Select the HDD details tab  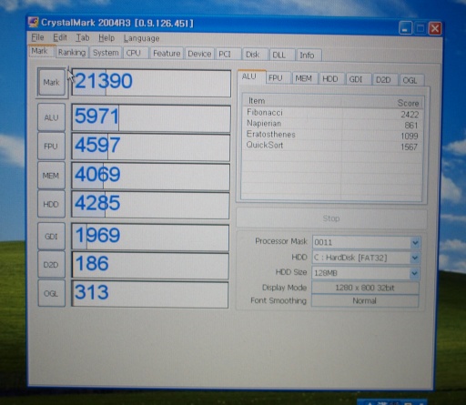pyautogui.click(x=330, y=79)
